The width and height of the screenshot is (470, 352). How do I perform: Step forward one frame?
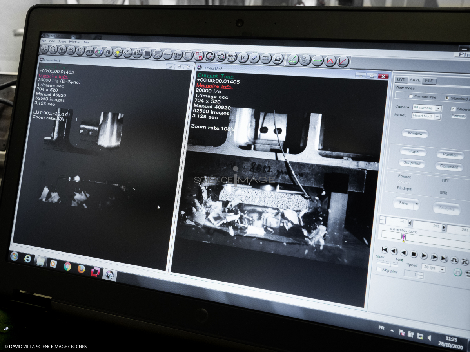pos(434,257)
